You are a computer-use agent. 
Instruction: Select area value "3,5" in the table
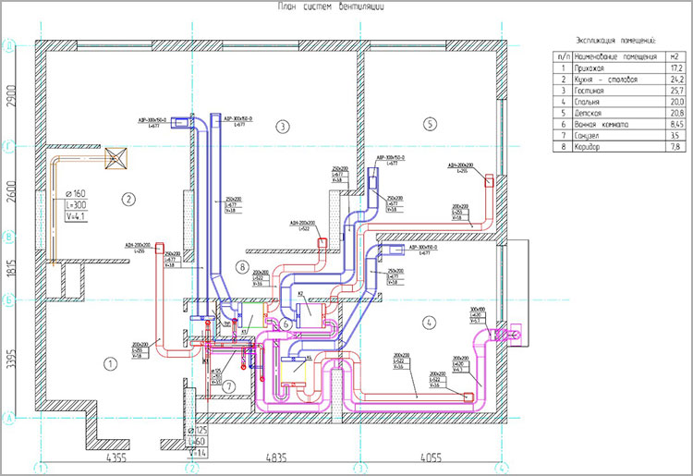coord(675,136)
